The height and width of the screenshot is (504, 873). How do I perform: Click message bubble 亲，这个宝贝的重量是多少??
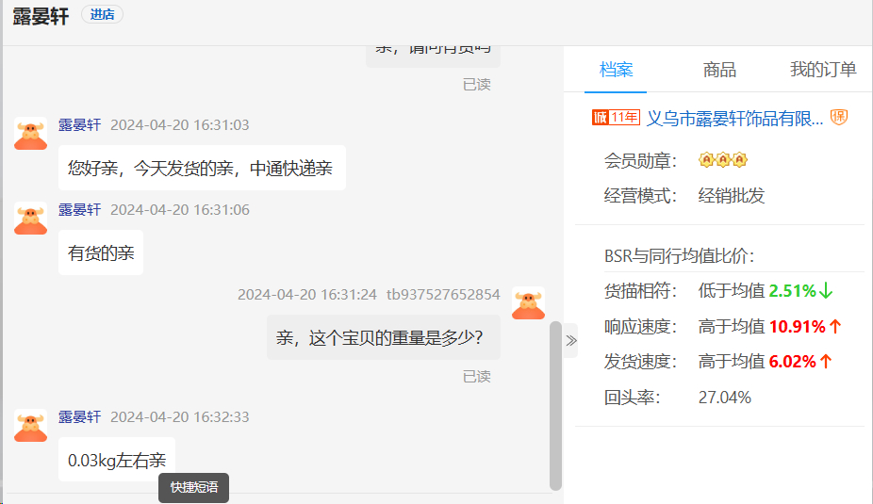[x=384, y=337]
